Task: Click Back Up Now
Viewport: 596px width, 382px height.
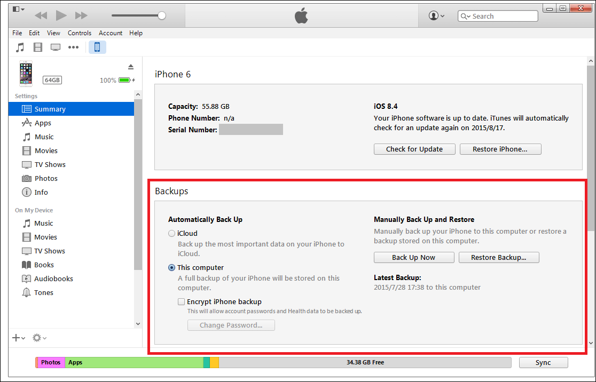Action: (x=414, y=258)
